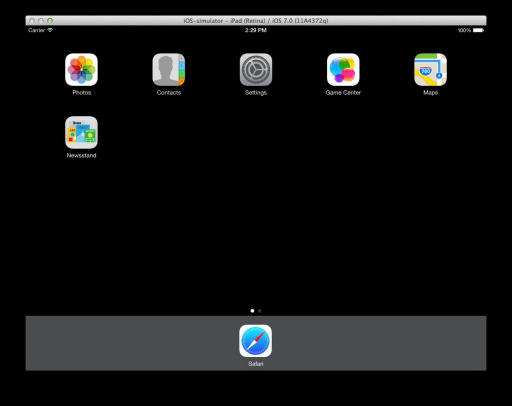Click the 2:29 PM clock
This screenshot has height=406, width=512.
256,30
